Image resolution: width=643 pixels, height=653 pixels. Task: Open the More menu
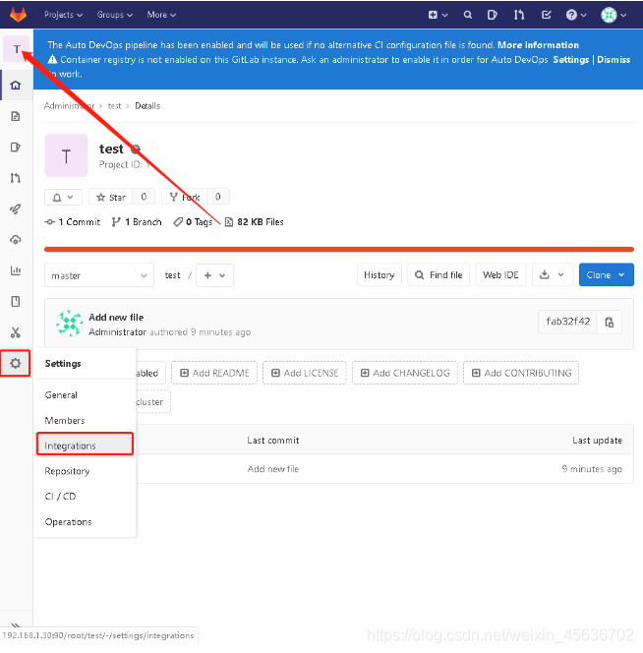pyautogui.click(x=161, y=15)
